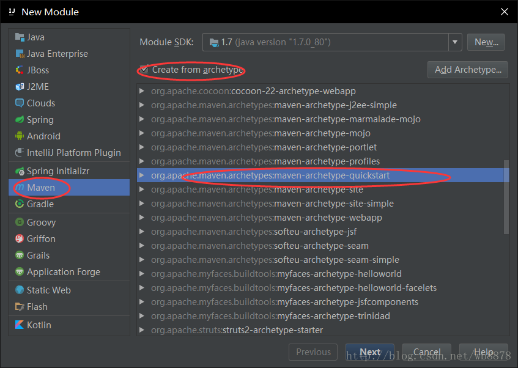Click the Static Web globe icon

[x=20, y=290]
